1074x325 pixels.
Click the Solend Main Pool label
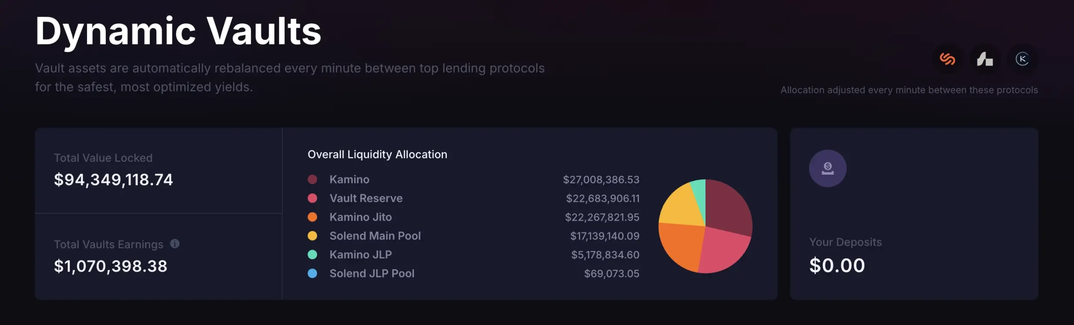point(375,235)
